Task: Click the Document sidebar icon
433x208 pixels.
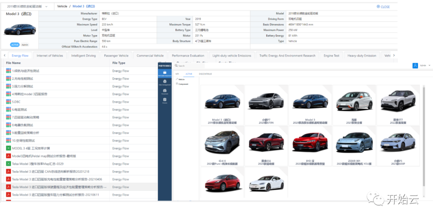Action: point(164,91)
